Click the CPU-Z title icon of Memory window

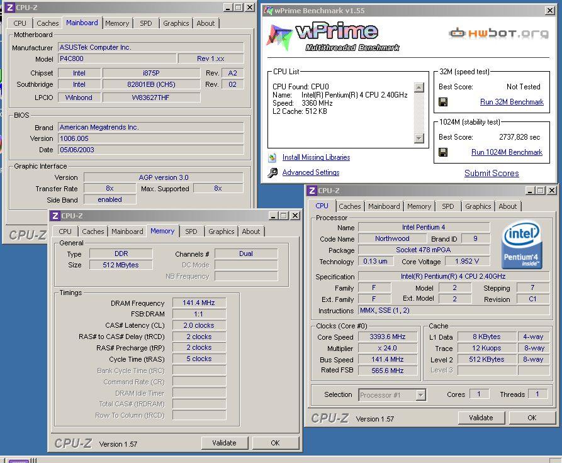tap(55, 216)
